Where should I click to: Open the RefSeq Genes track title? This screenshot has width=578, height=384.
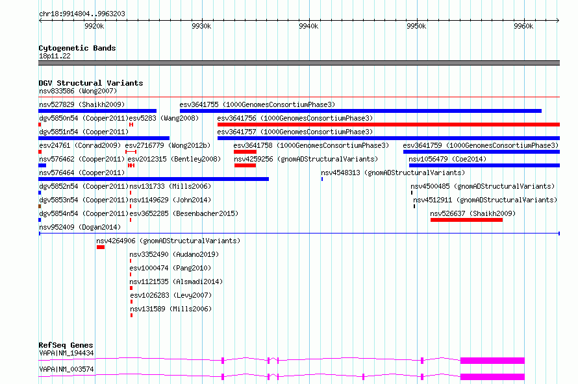tap(66, 345)
